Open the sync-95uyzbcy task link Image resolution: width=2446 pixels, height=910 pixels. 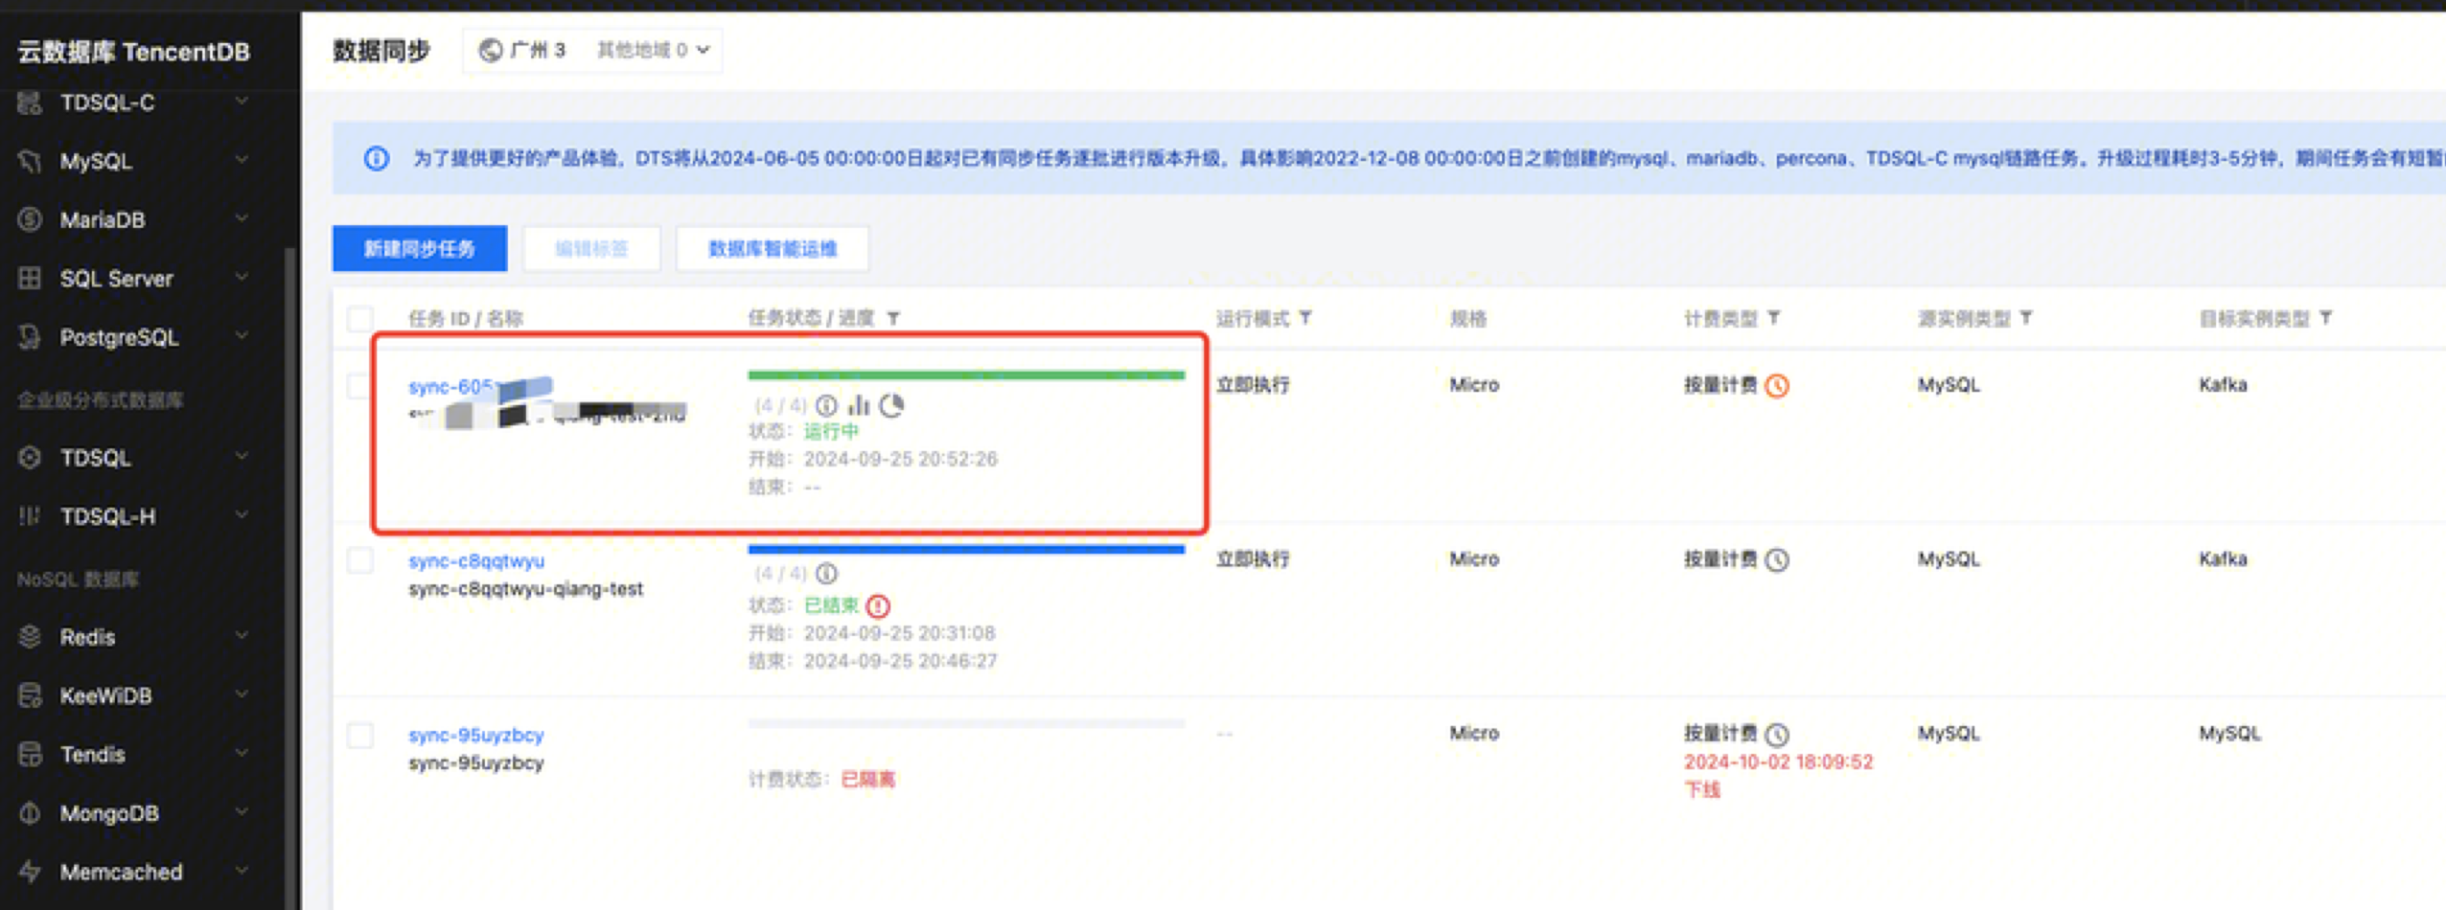pyautogui.click(x=476, y=735)
